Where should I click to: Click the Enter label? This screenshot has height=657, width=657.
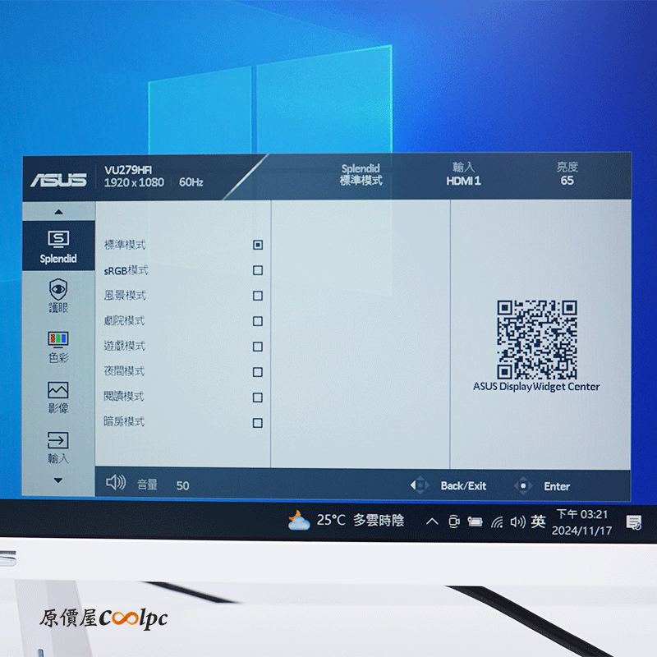(x=557, y=486)
